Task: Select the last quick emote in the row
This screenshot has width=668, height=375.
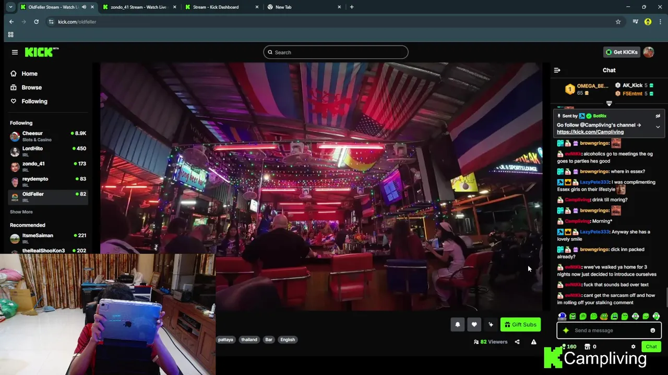Action: tap(656, 316)
